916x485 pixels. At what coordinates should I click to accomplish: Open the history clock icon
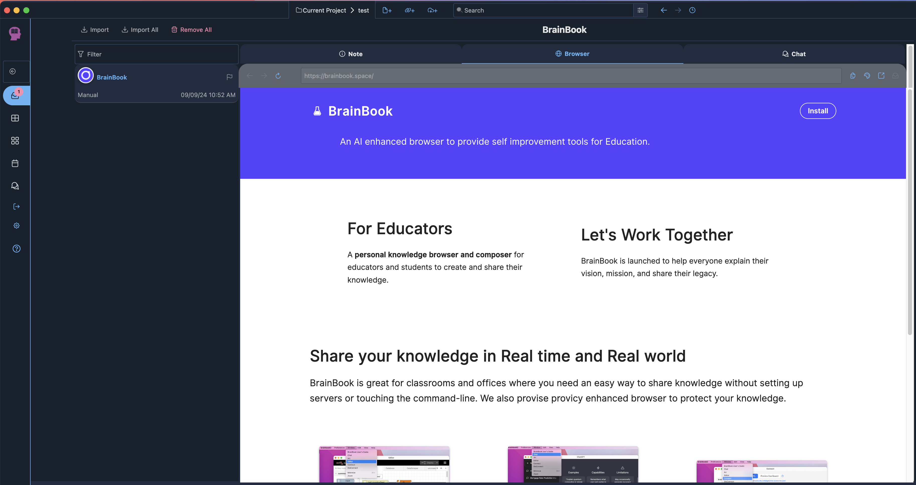pyautogui.click(x=692, y=10)
